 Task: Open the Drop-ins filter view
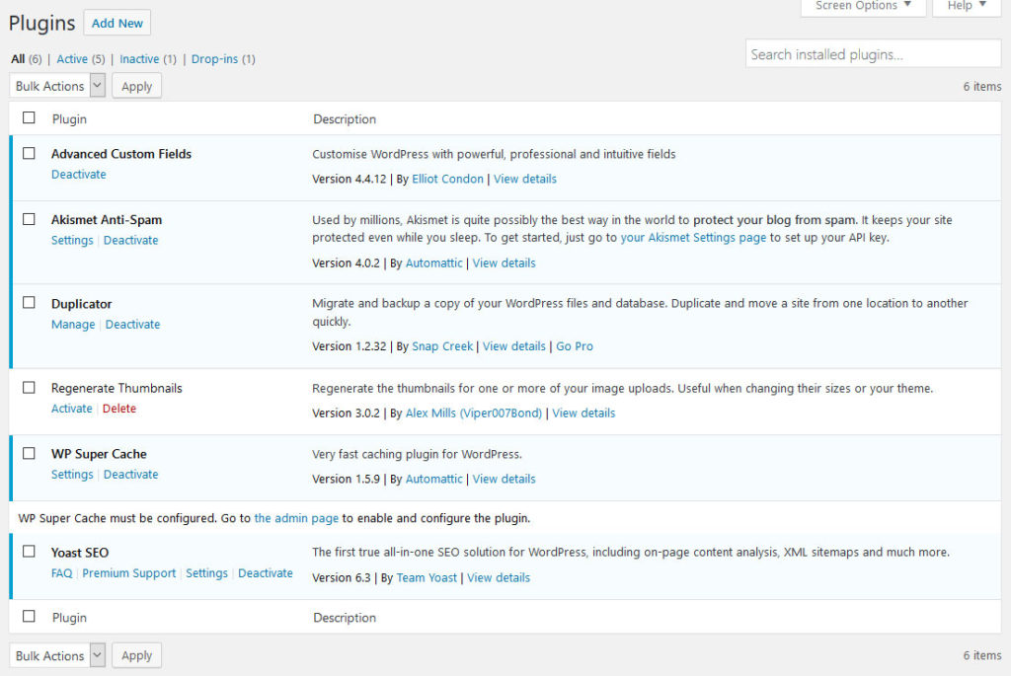[x=213, y=58]
